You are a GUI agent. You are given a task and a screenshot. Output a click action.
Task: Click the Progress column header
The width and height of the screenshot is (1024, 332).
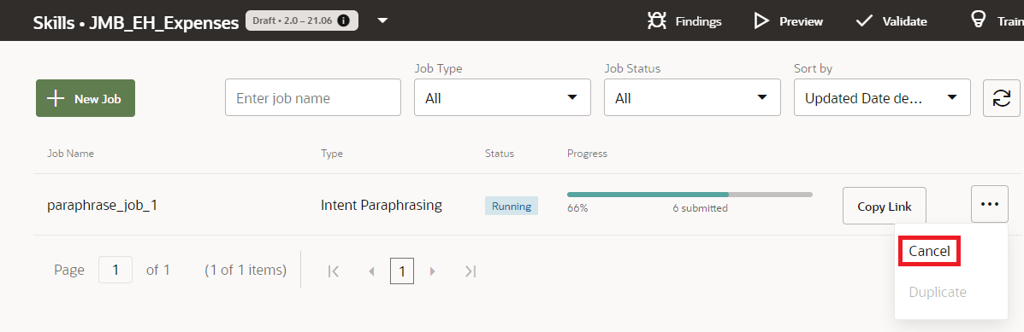click(587, 154)
